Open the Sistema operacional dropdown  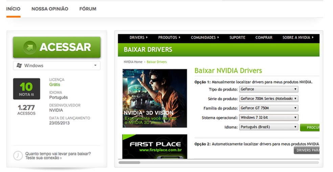coord(269,117)
